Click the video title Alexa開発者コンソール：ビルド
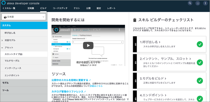The height and width of the screenshot is (102, 210). pyautogui.click(x=81, y=30)
